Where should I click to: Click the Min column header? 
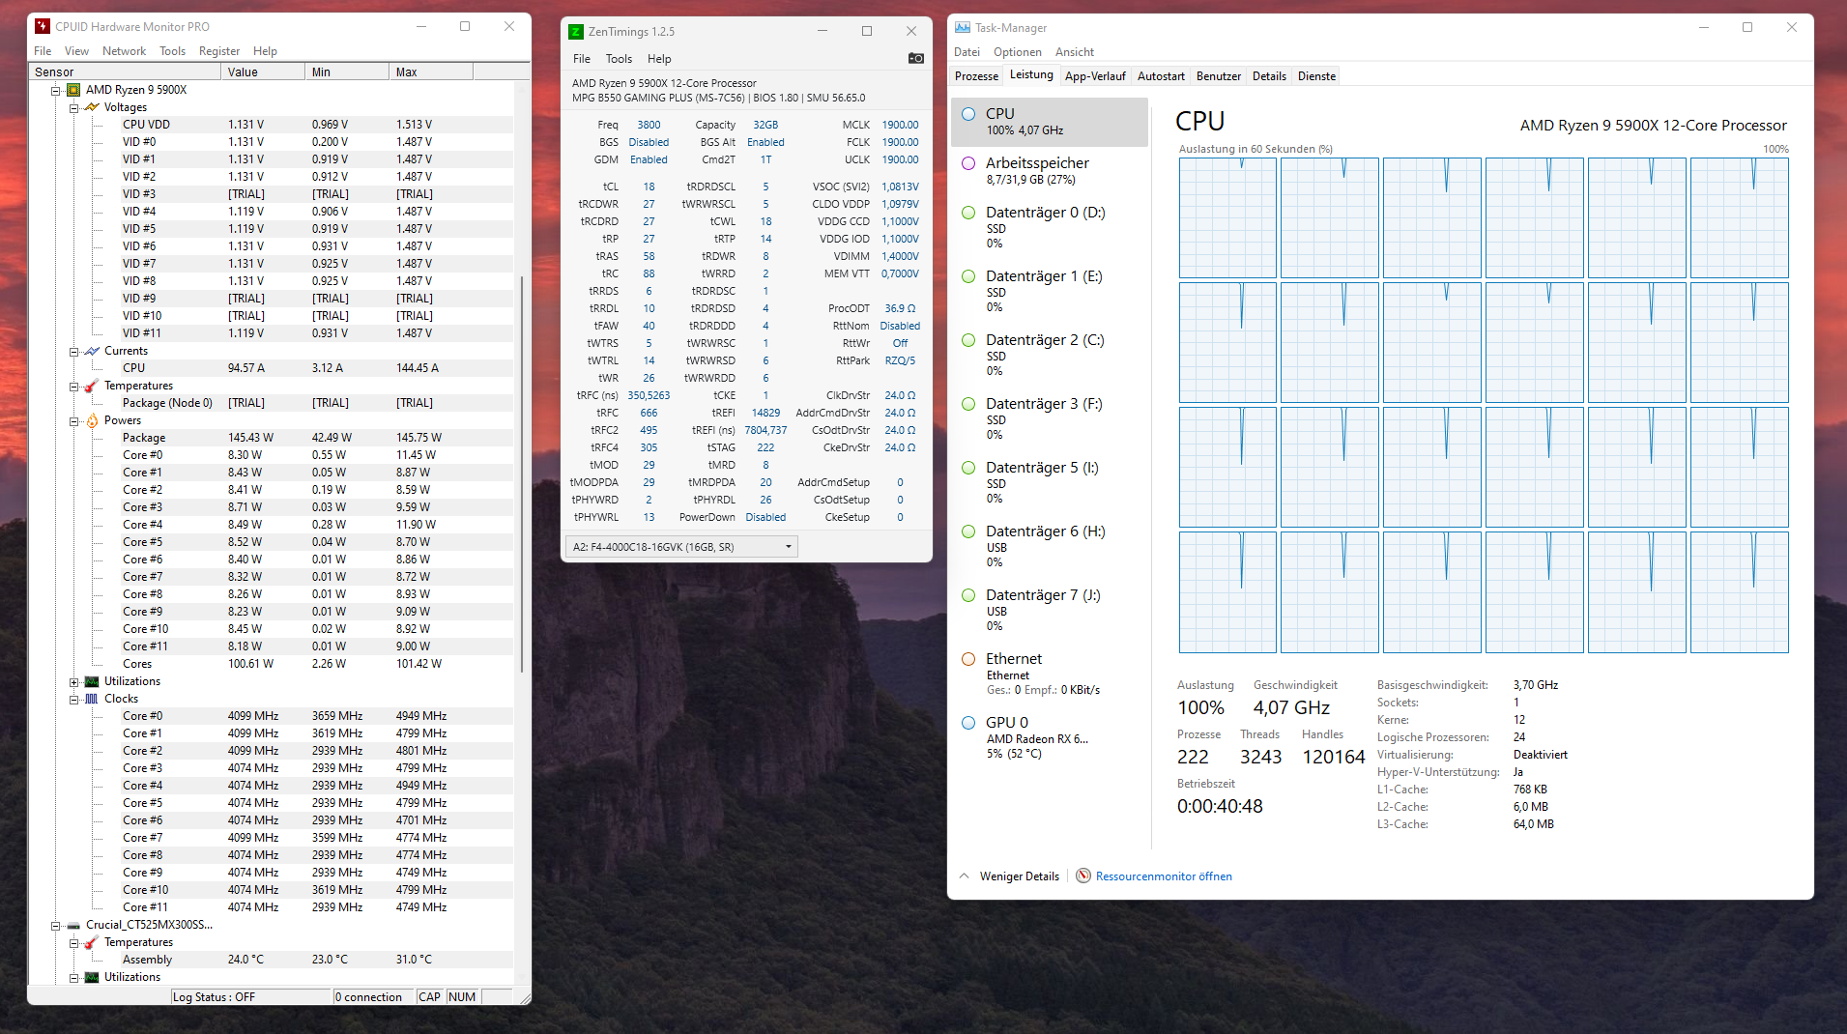click(348, 72)
